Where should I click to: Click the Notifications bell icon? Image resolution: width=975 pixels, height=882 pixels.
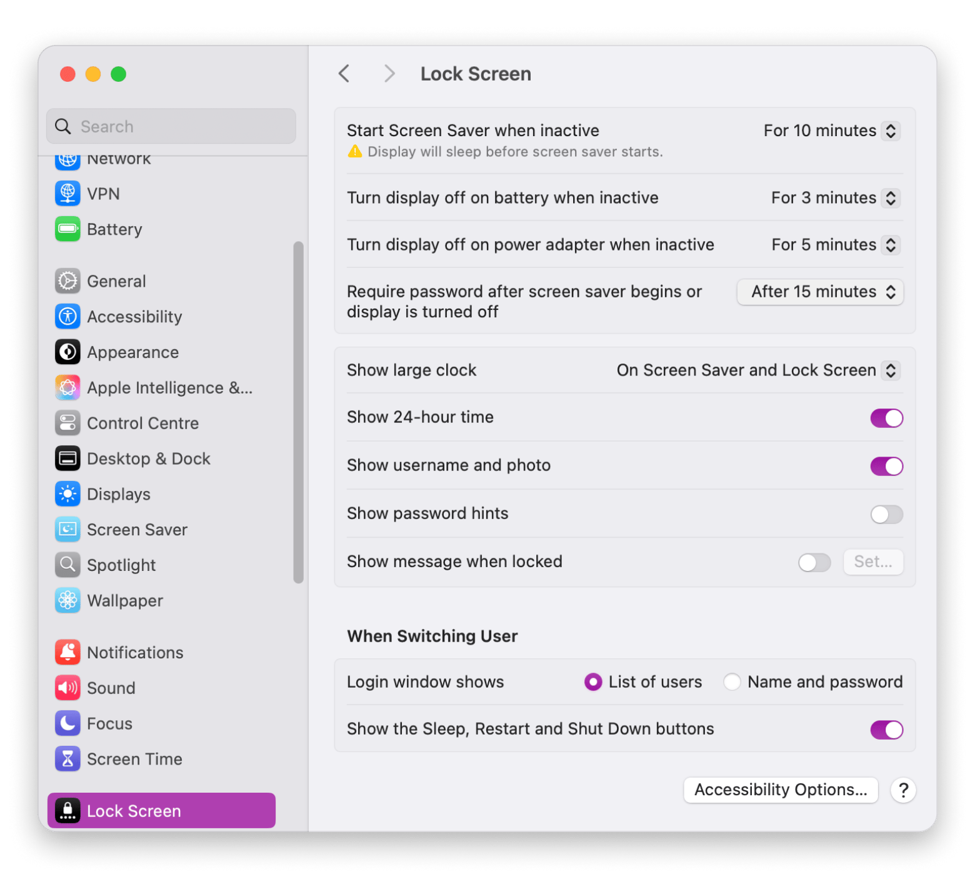click(x=67, y=652)
